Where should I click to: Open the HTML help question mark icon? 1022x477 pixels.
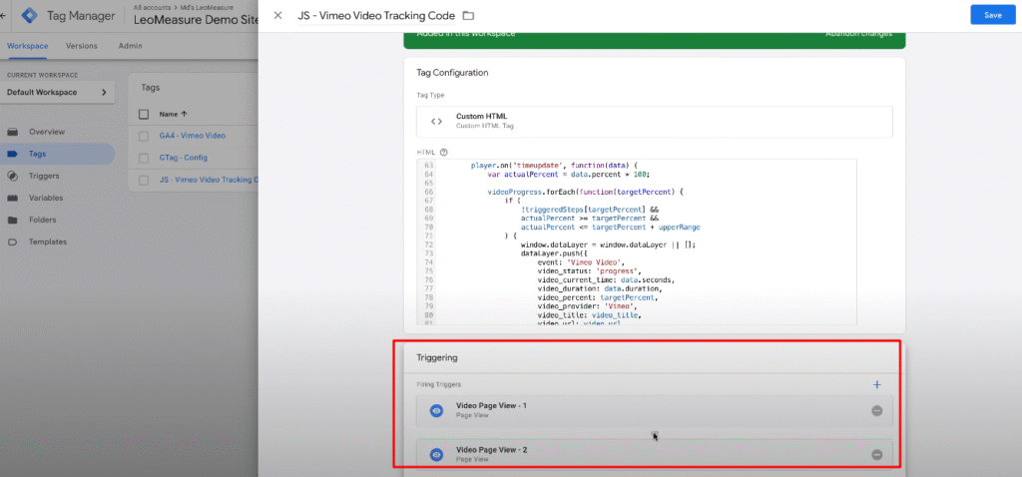pos(444,153)
